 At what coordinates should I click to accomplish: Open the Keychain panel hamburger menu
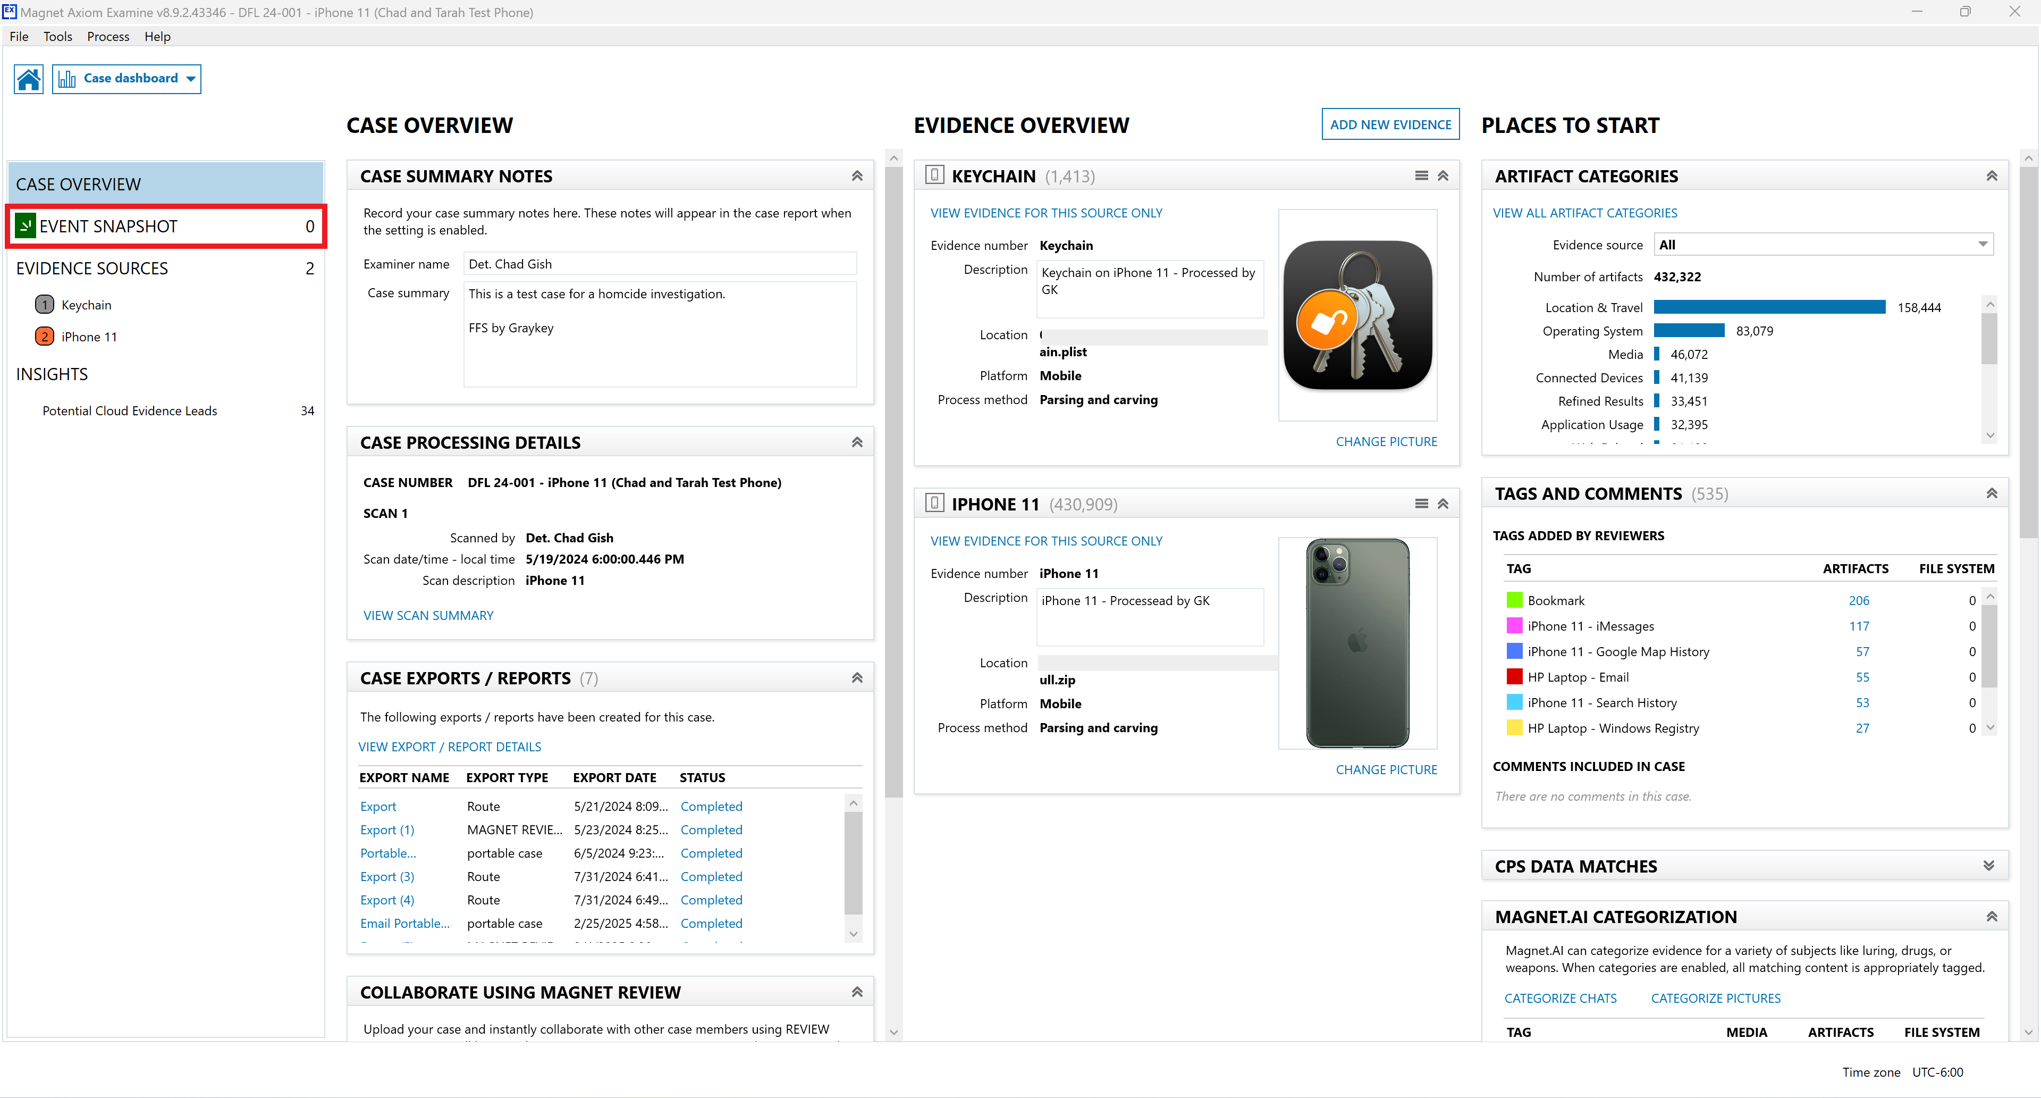coord(1421,176)
